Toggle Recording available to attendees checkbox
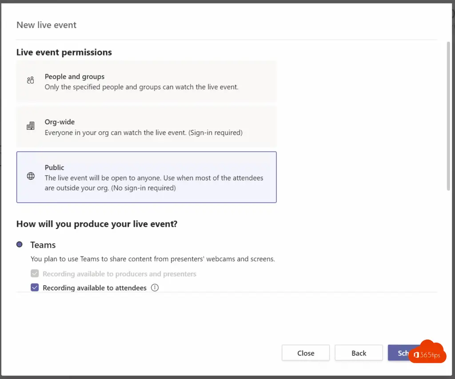The image size is (455, 379). tap(35, 288)
